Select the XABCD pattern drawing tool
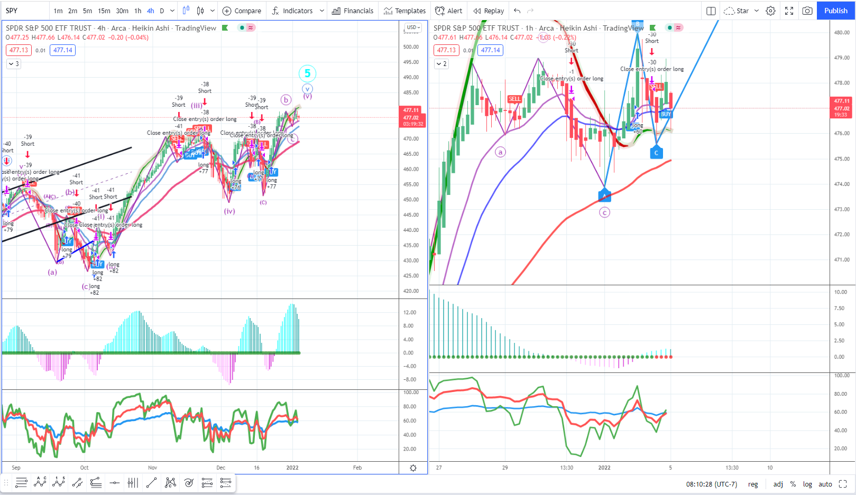The width and height of the screenshot is (856, 495). pyautogui.click(x=170, y=482)
